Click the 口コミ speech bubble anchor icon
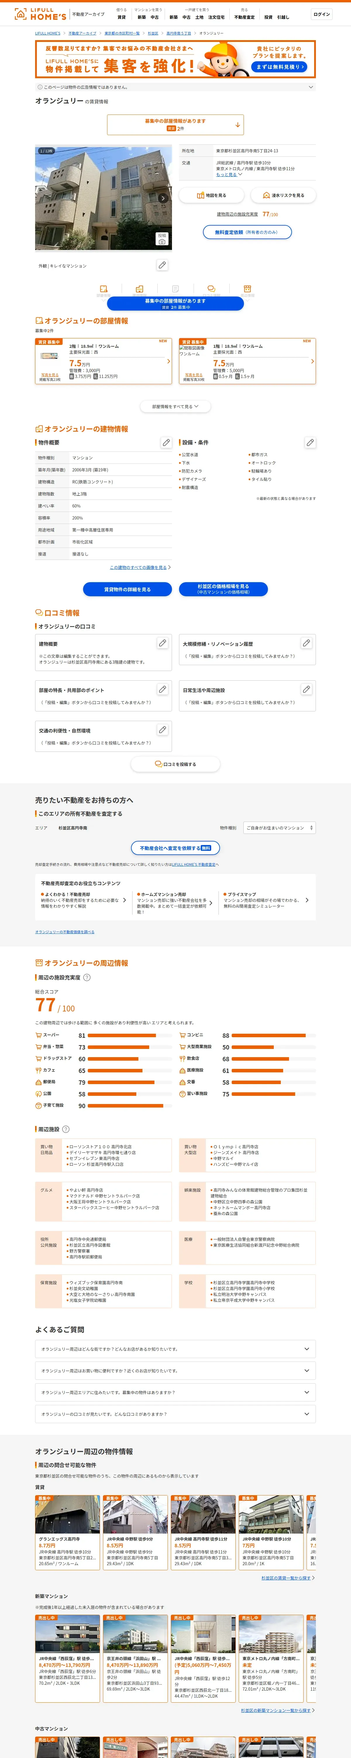The image size is (351, 1758). [211, 290]
